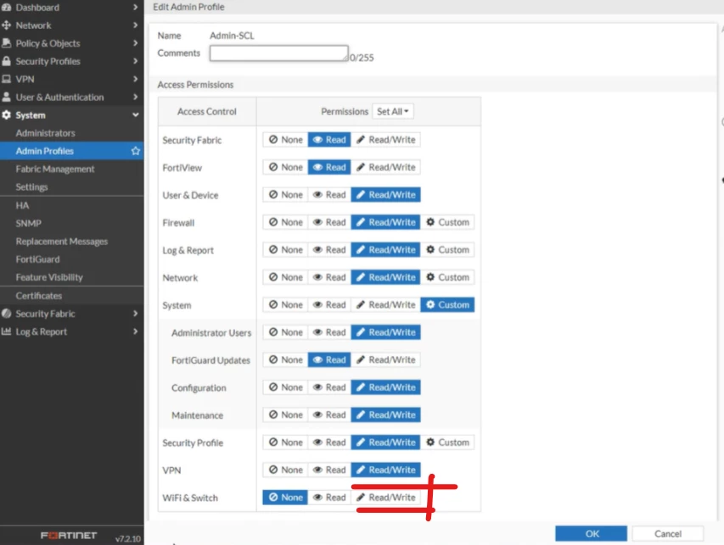Collapse the System menu chevron
Image resolution: width=724 pixels, height=545 pixels.
click(135, 115)
